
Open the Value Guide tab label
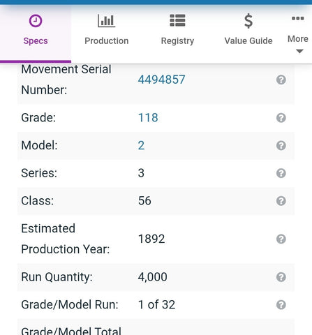point(248,41)
